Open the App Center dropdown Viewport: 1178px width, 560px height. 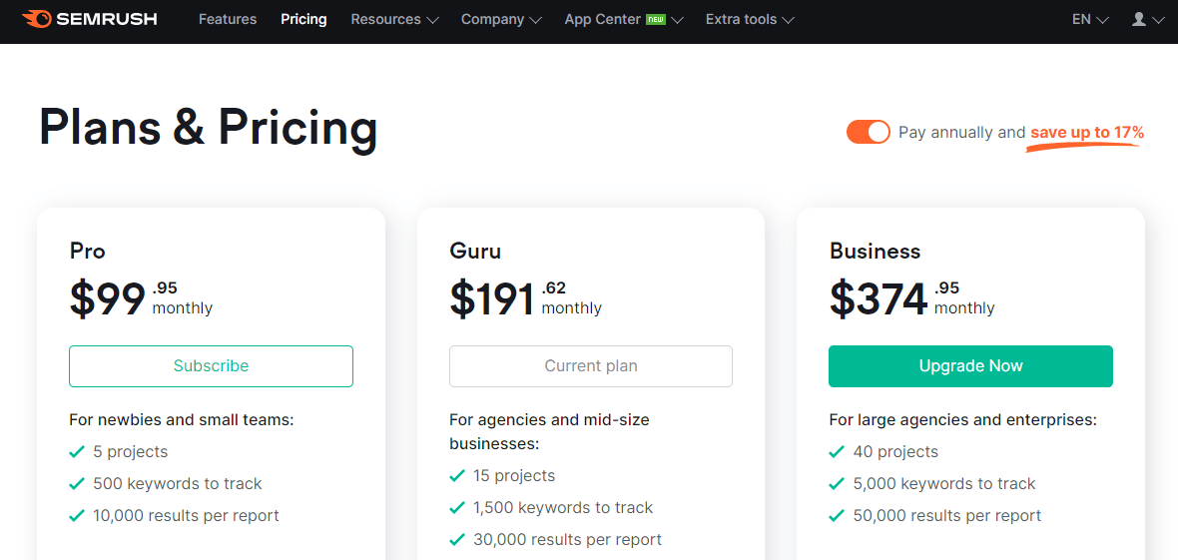point(624,20)
